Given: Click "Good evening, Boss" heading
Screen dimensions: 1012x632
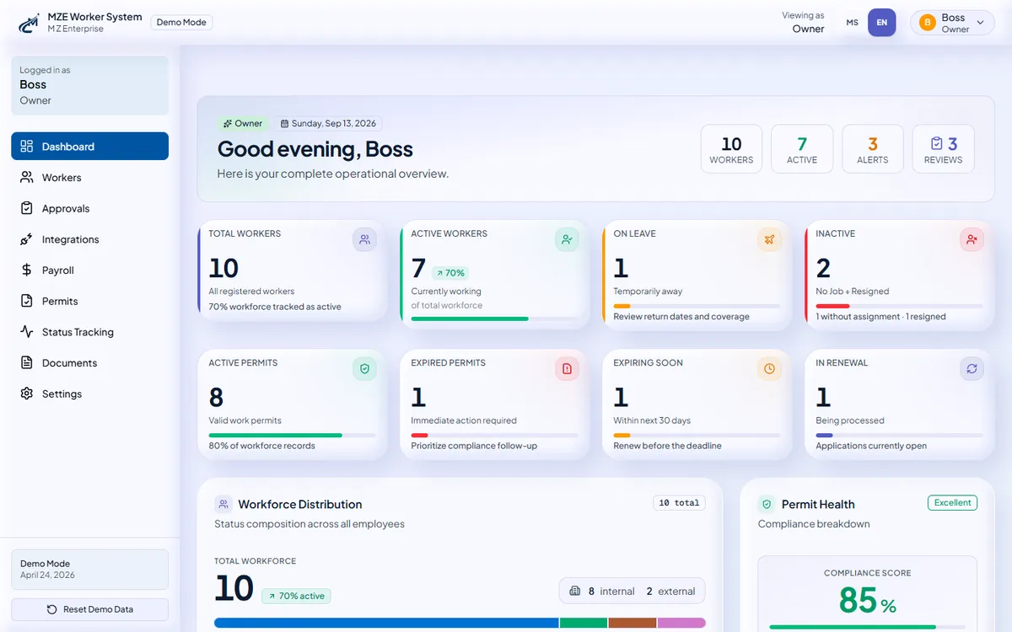Looking at the screenshot, I should click(315, 149).
